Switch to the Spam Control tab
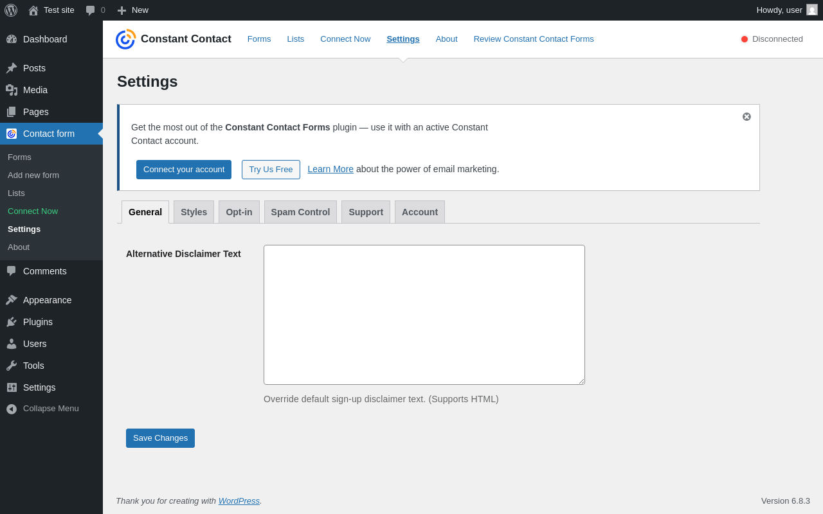Viewport: 823px width, 514px height. point(300,212)
